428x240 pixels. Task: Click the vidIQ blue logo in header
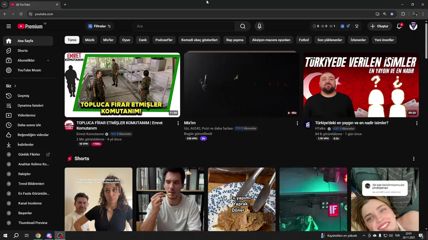pos(342,26)
